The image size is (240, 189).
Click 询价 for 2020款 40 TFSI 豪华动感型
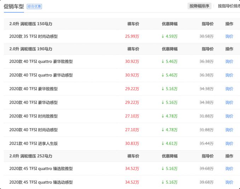(x=229, y=102)
